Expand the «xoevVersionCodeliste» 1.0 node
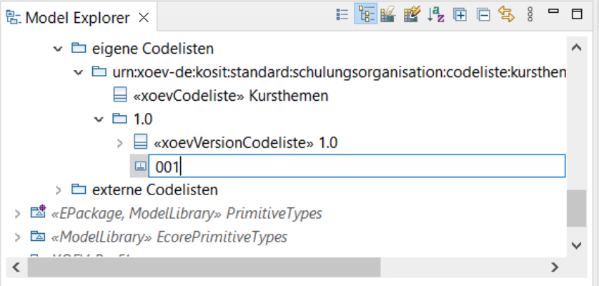The height and width of the screenshot is (286, 599). coord(120,143)
